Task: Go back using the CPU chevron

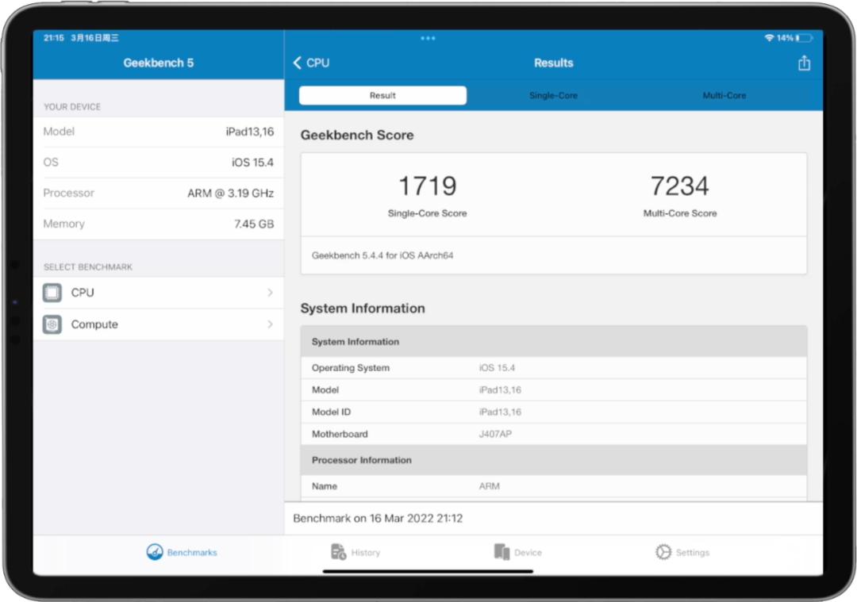Action: pos(298,63)
